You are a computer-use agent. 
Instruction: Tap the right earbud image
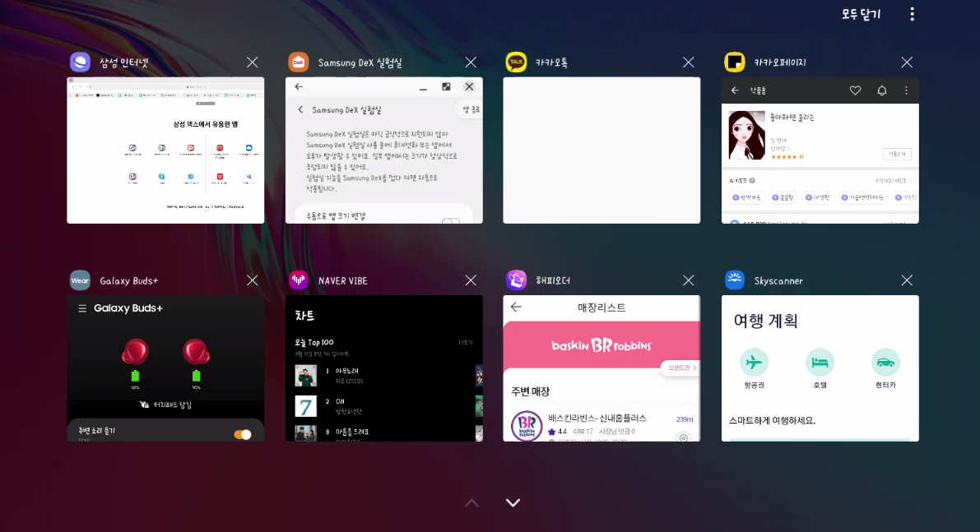tap(197, 352)
